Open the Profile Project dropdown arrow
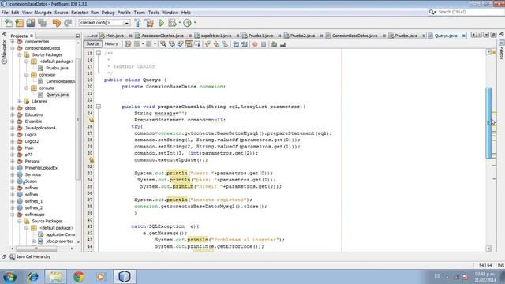Image resolution: width=505 pixels, height=284 pixels. pos(195,23)
